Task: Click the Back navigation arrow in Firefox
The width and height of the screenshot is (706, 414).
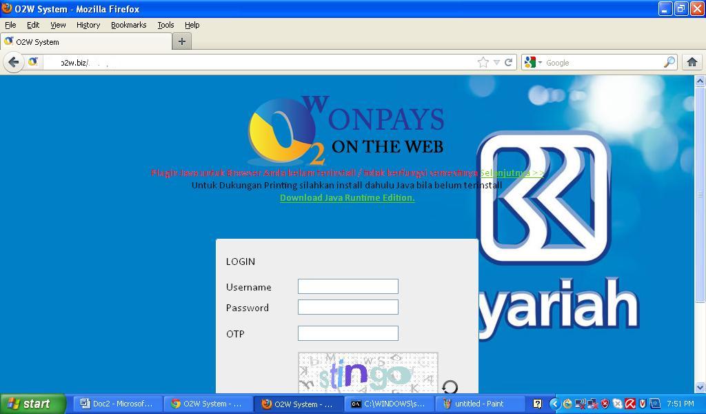Action: tap(14, 62)
